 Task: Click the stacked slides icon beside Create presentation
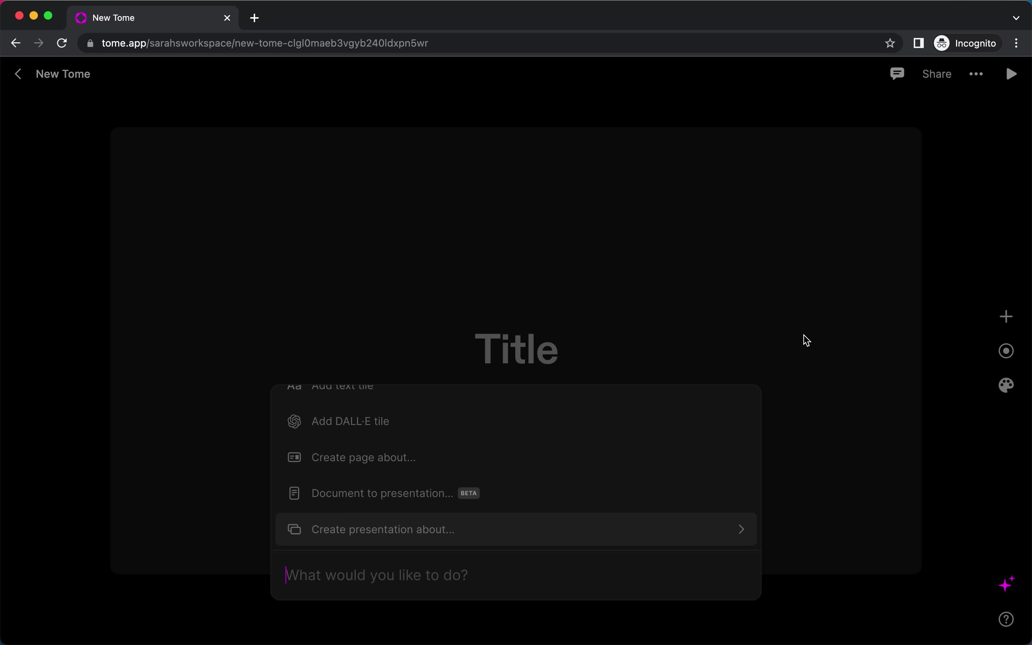(294, 529)
